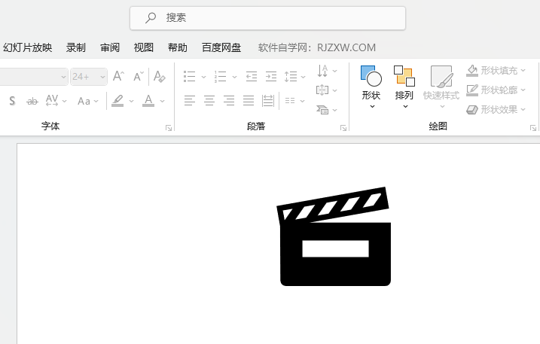Screen dimensions: 540x344
Task: Open the 字体 dialog launcher
Action: [x=169, y=128]
